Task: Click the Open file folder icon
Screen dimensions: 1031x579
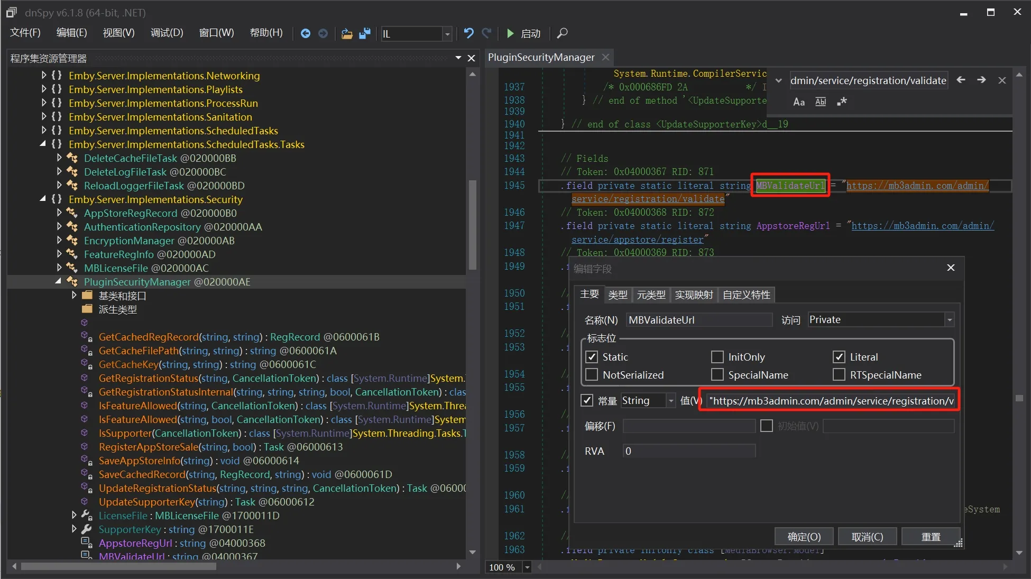Action: click(x=347, y=33)
